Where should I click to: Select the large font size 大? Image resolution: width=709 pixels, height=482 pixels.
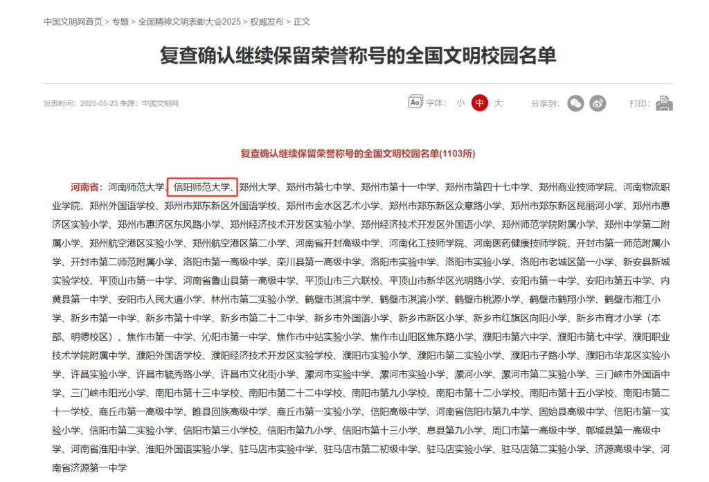coord(499,104)
